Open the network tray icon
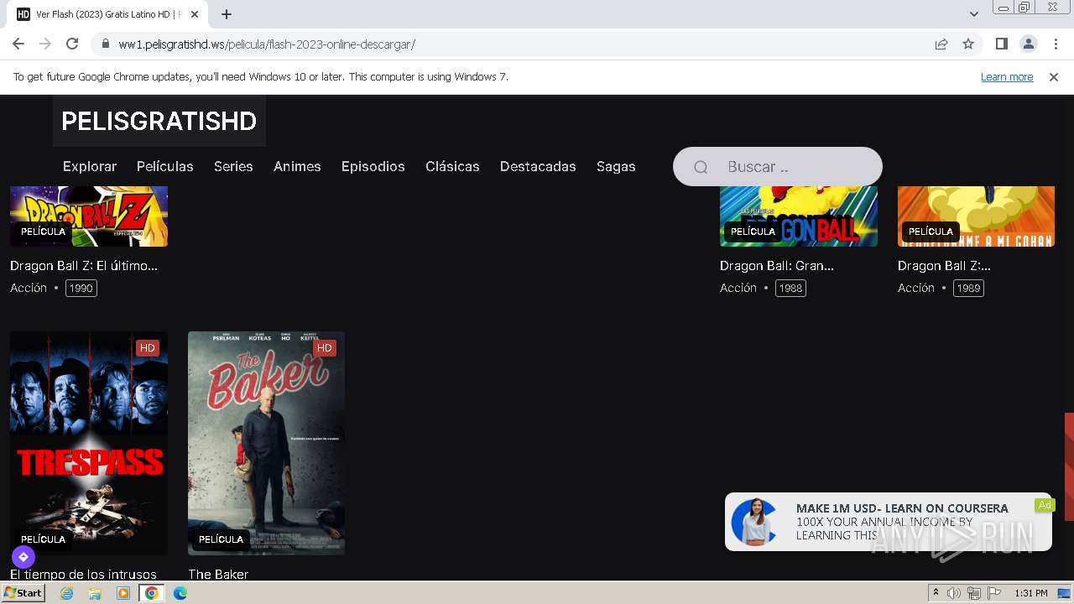The height and width of the screenshot is (604, 1074). (x=973, y=593)
